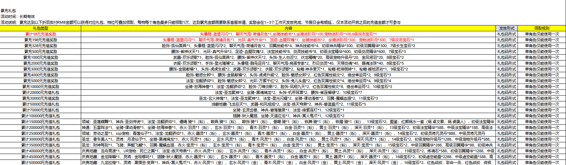Click the 累充5000元充值奖励 cell

[41, 81]
